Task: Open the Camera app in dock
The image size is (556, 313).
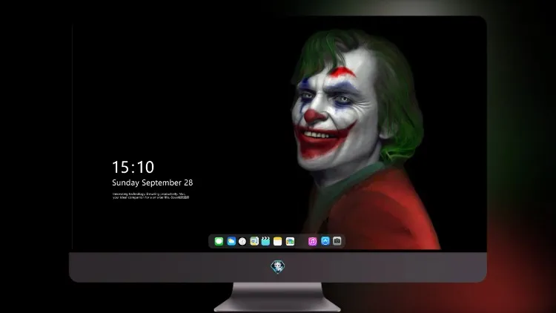Action: 337,241
